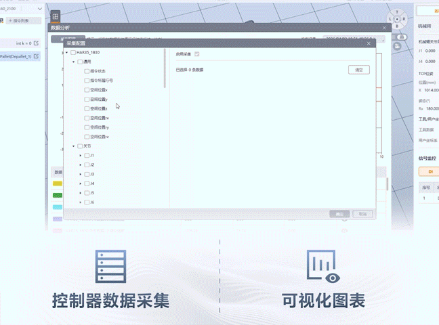Select the 指令状态 tree item
The image size is (439, 325).
[x=98, y=71]
